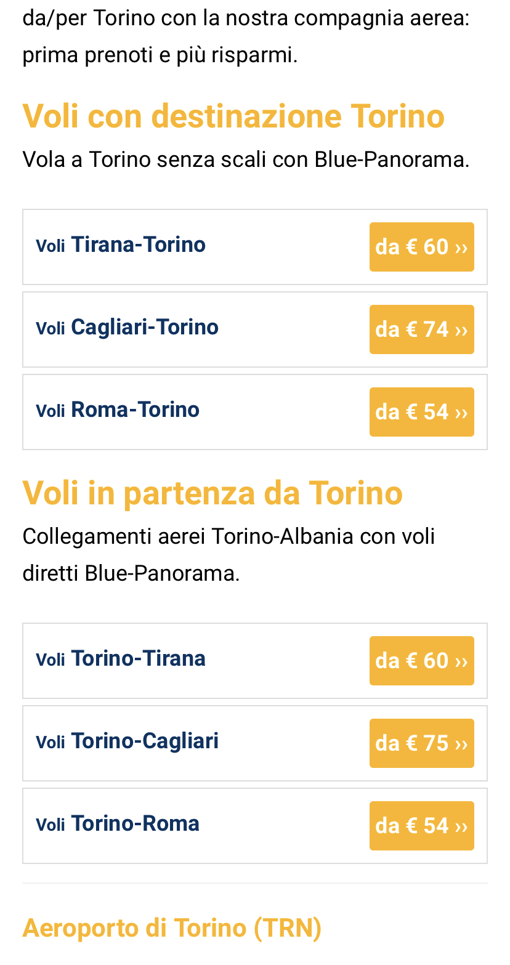Click the 'da € 60' button for Tirana-Torino
The width and height of the screenshot is (510, 965).
(x=421, y=247)
